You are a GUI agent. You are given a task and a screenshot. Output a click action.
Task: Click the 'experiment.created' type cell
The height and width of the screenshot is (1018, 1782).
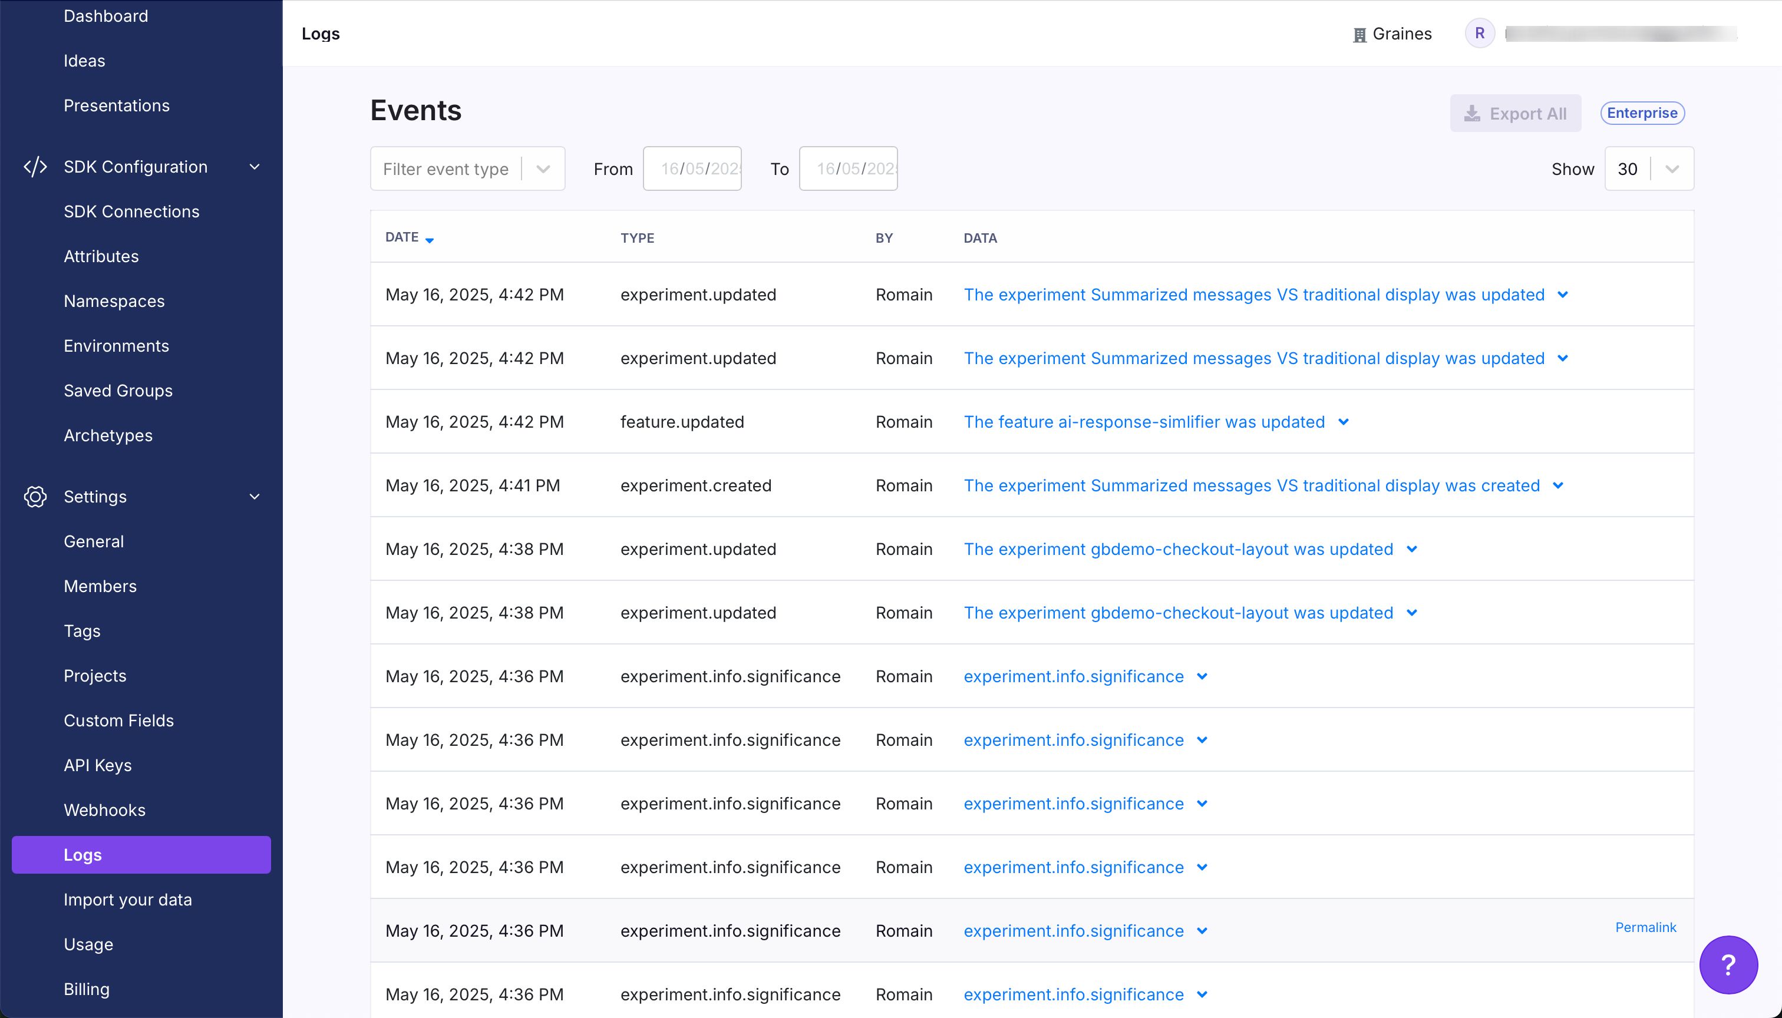(696, 485)
